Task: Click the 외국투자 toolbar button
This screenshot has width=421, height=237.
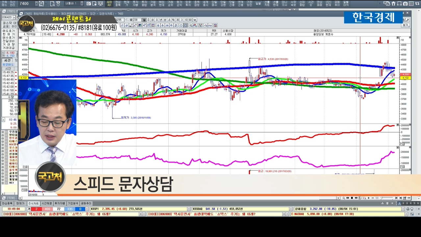Action: point(188,4)
